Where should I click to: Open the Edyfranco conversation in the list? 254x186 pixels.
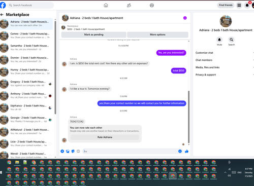26,107
